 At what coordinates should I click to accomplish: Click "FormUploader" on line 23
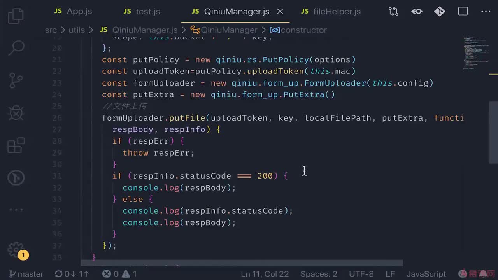[x=335, y=83]
